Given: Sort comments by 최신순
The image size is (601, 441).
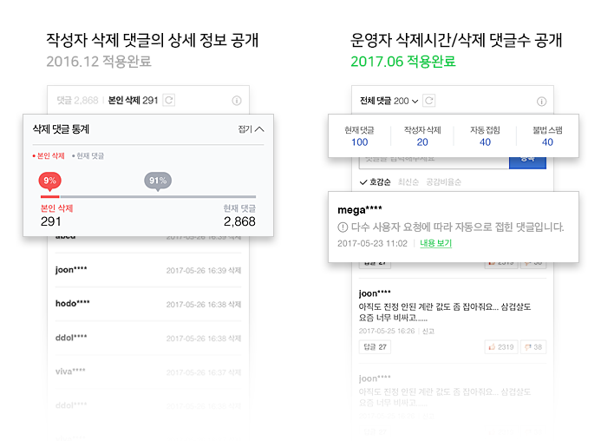Looking at the screenshot, I should pos(408,182).
